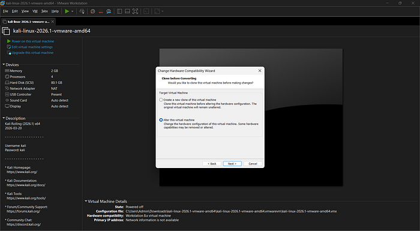This screenshot has width=420, height=231.
Task: Select the Memory 2 GB value
Action: [55, 71]
